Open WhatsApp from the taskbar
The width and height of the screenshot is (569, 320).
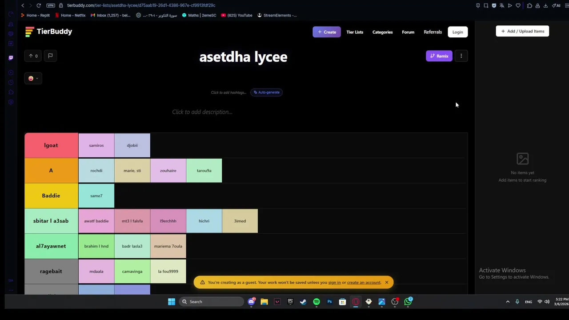408,301
